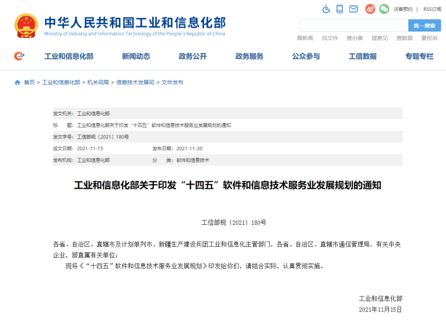Click the national emblem logo
The image size is (446, 320).
click(x=26, y=26)
